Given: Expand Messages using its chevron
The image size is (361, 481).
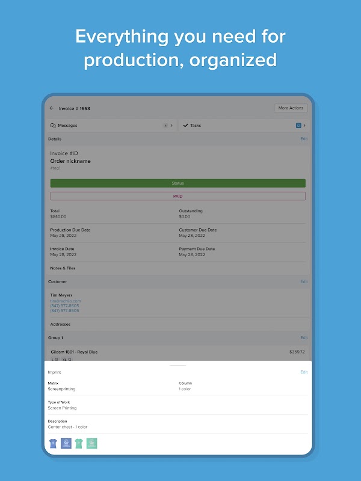Looking at the screenshot, I should (171, 126).
